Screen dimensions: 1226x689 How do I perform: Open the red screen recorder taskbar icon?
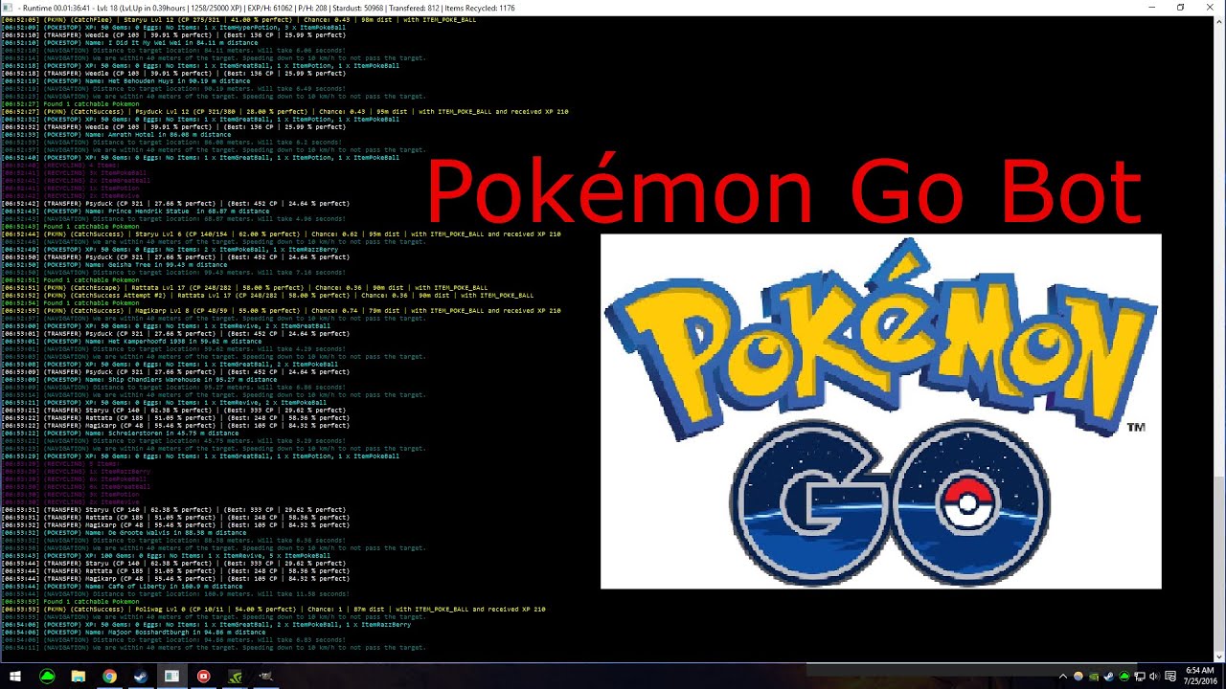tap(203, 676)
